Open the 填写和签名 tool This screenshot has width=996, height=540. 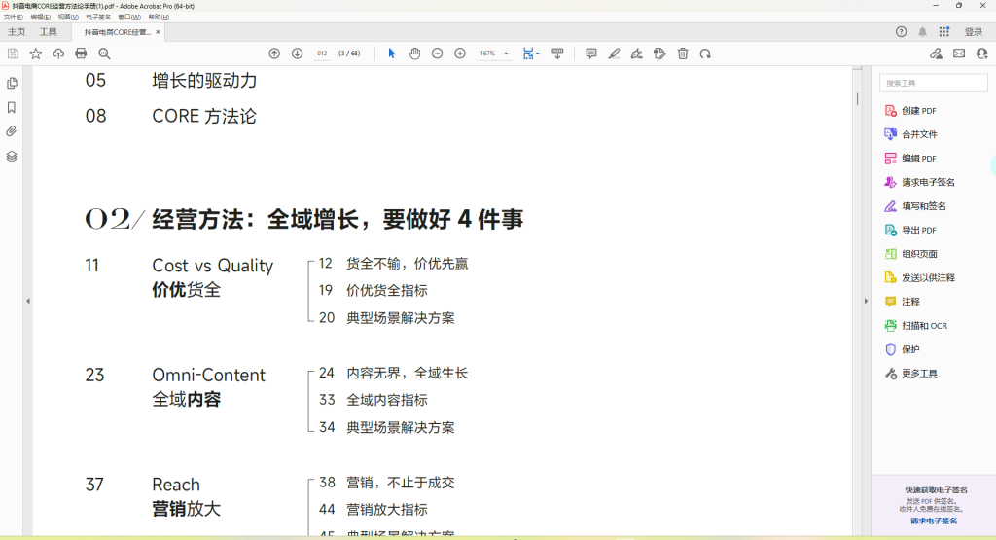[x=915, y=206]
